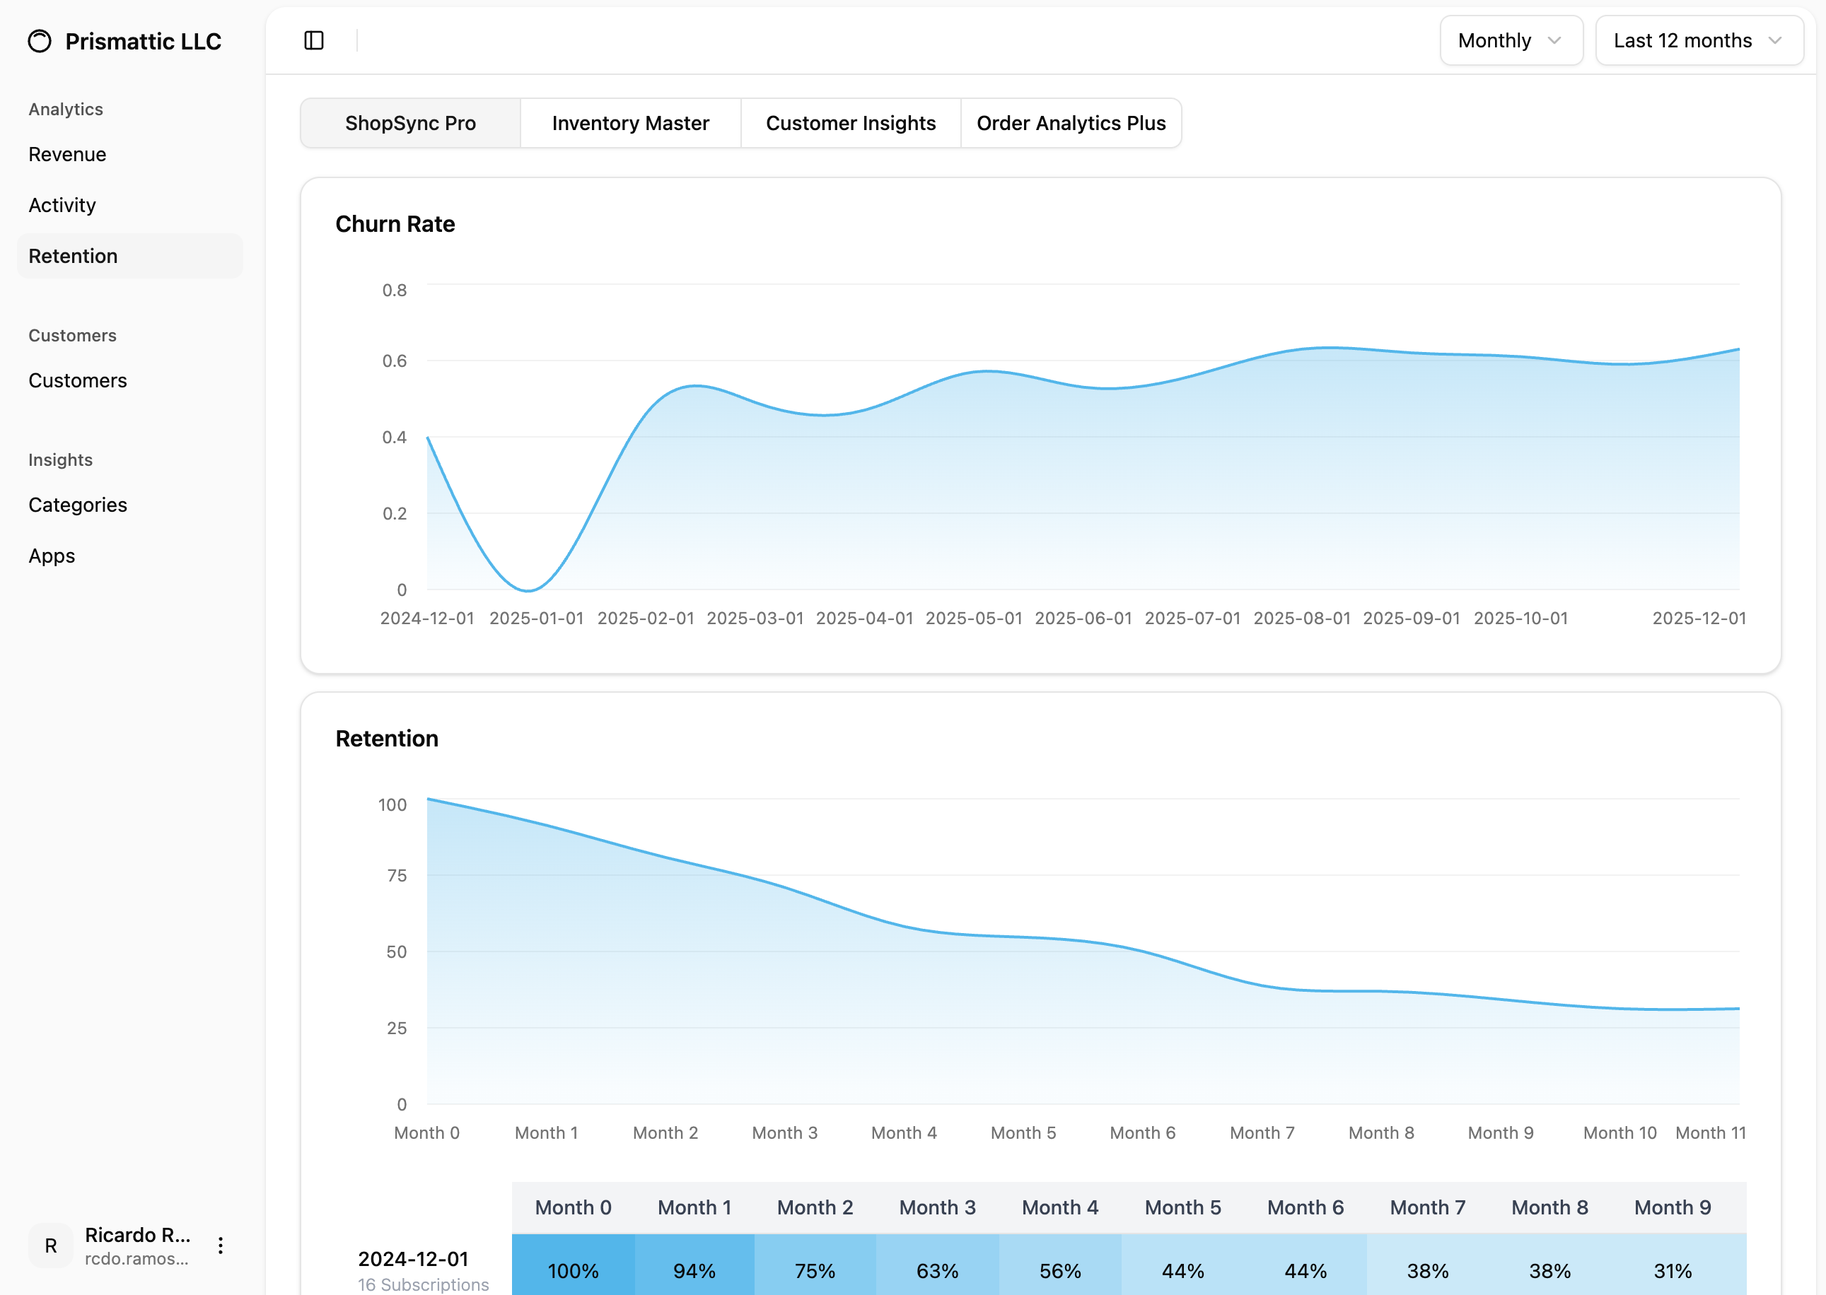Open the user menu three-dot icon
Viewport: 1826px width, 1295px height.
220,1246
